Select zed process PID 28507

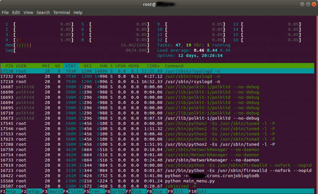click(x=157, y=186)
